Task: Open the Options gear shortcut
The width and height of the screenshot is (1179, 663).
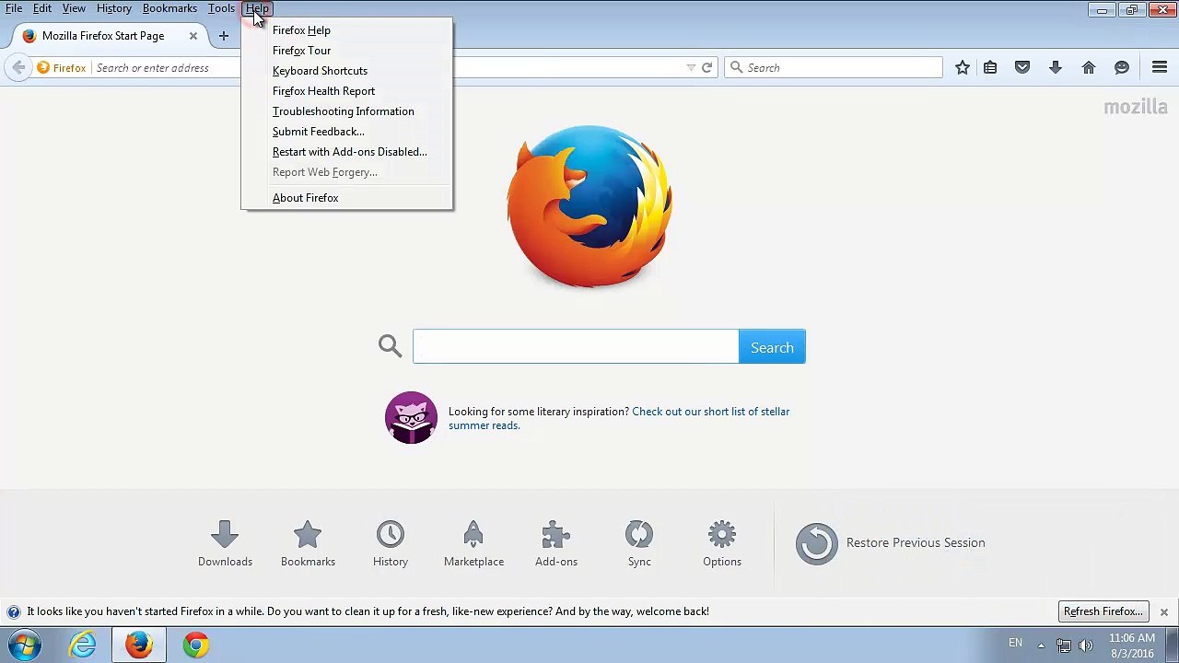Action: [722, 543]
